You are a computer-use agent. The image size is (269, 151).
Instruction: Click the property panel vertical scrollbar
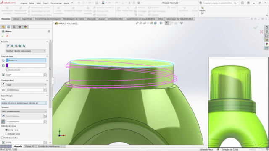point(50,75)
